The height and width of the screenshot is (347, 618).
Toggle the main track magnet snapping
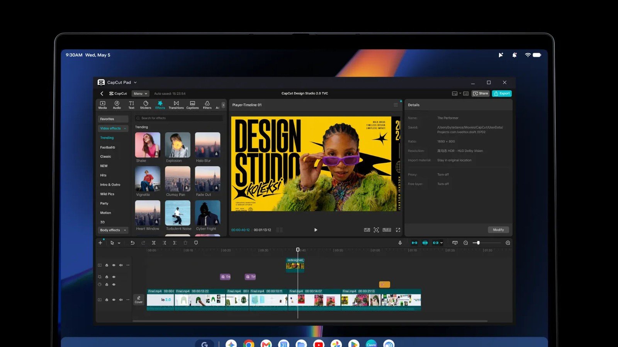click(x=414, y=243)
